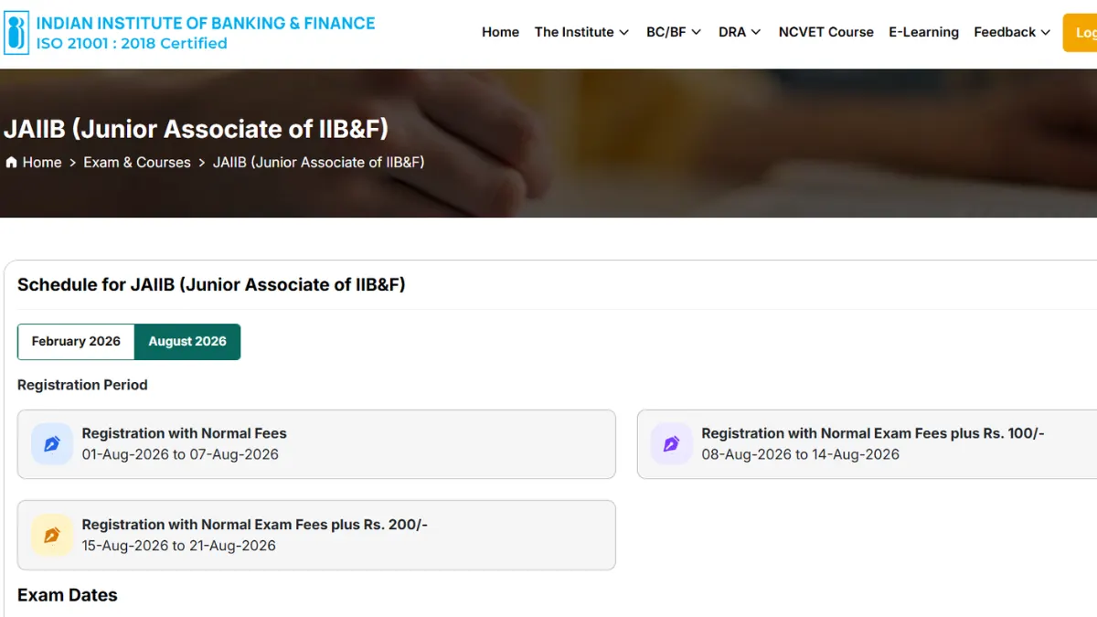The image size is (1097, 617).
Task: Click the JAIIB breadcrumb link
Action: (x=318, y=163)
